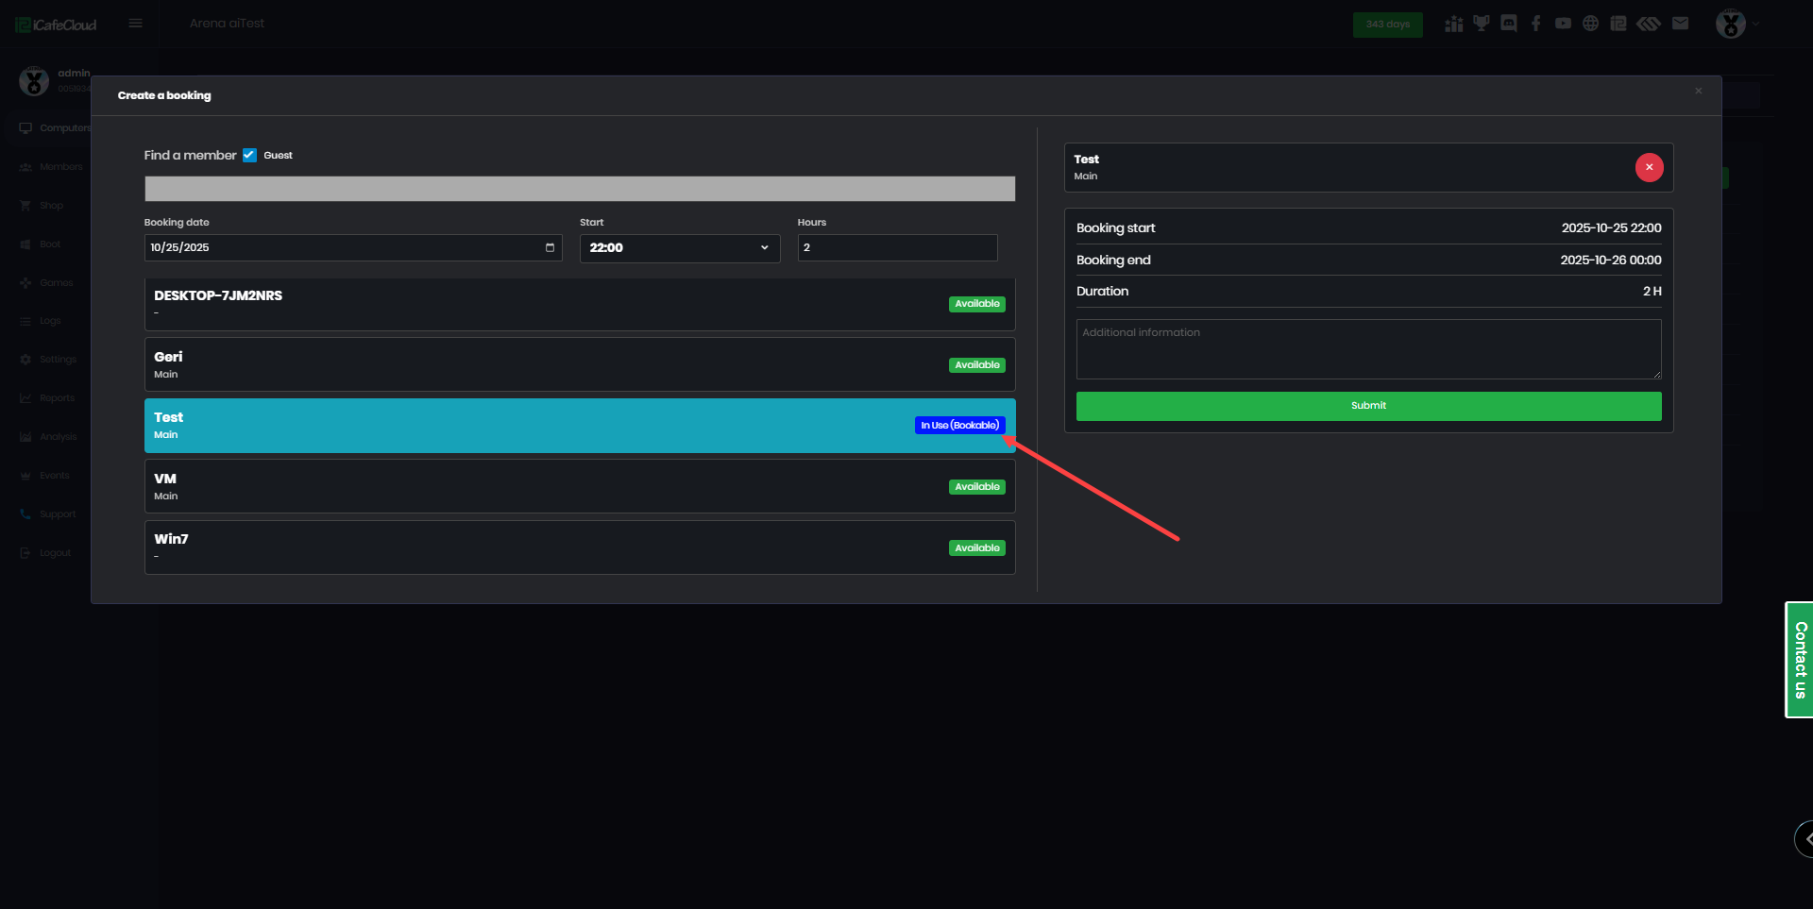The image size is (1813, 909).
Task: Select the VM computer row
Action: pyautogui.click(x=579, y=486)
